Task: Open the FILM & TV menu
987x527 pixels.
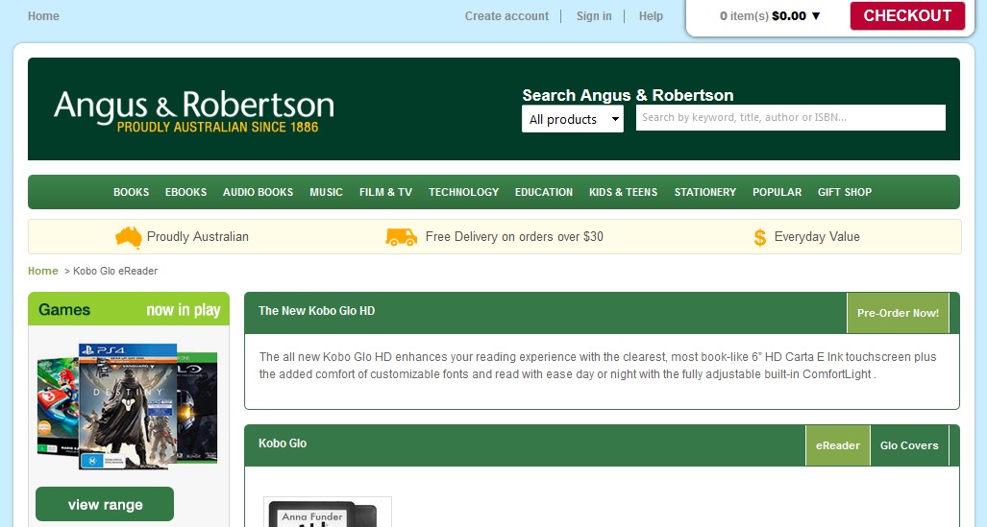Action: pyautogui.click(x=385, y=192)
